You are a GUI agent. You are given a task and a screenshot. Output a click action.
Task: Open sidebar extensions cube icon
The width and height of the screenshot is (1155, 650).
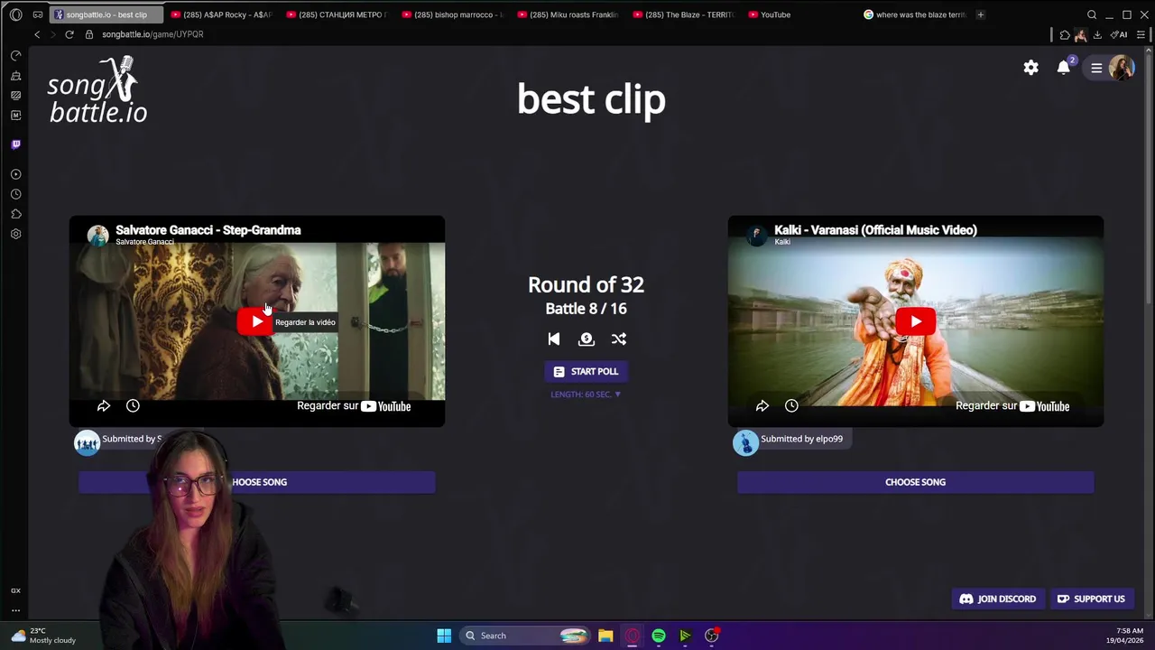click(15, 214)
